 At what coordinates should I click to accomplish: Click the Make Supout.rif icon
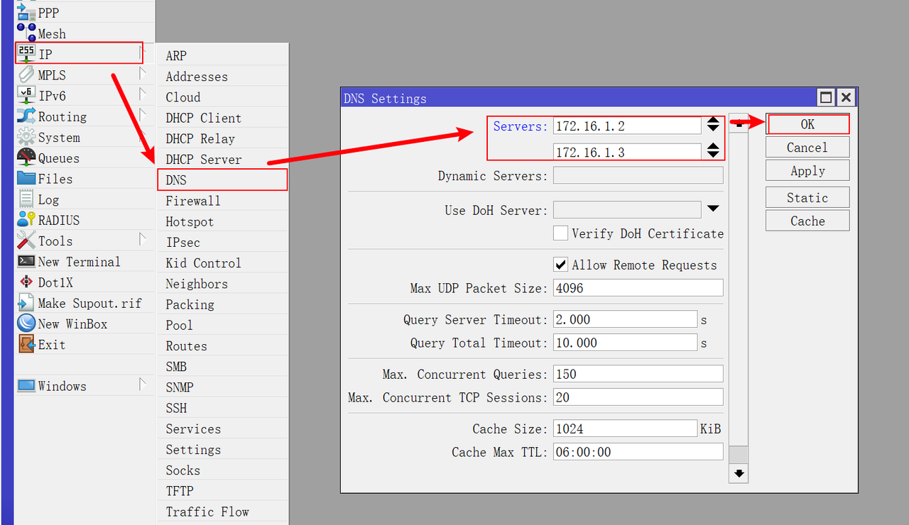point(26,303)
